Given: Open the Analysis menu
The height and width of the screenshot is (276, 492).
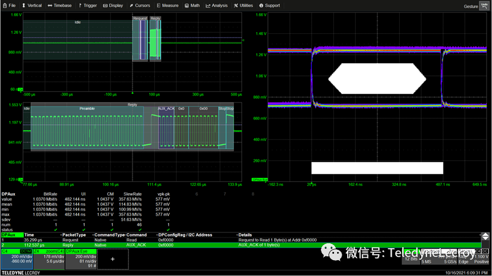Looking at the screenshot, I should (x=216, y=5).
